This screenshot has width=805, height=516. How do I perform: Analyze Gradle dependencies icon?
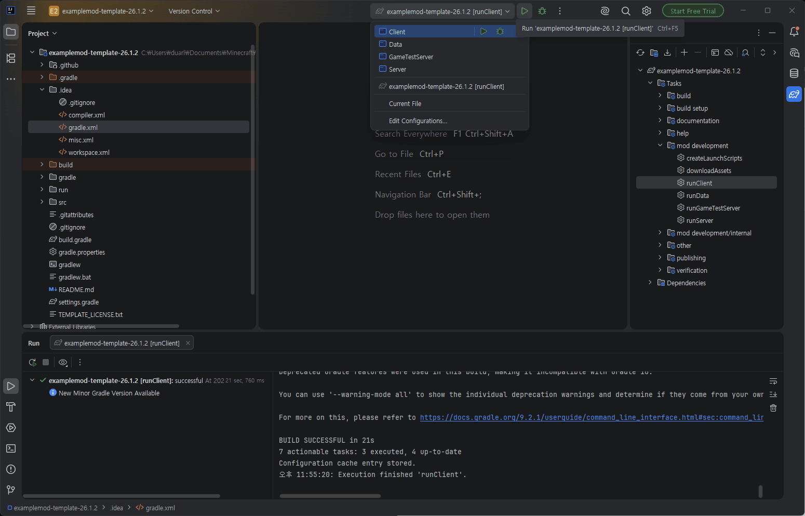745,52
